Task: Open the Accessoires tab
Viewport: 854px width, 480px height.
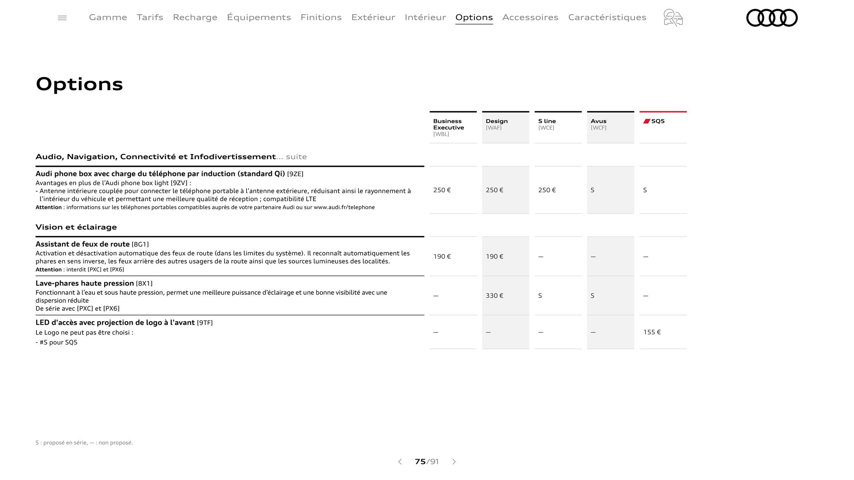Action: pos(530,17)
